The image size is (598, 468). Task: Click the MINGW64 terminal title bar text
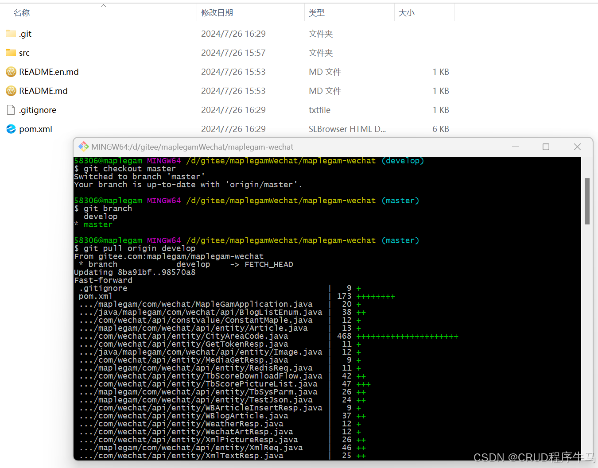click(192, 147)
